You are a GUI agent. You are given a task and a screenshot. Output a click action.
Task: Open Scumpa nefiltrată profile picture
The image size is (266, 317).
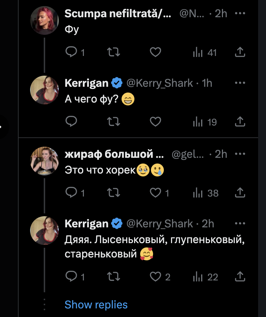(44, 20)
